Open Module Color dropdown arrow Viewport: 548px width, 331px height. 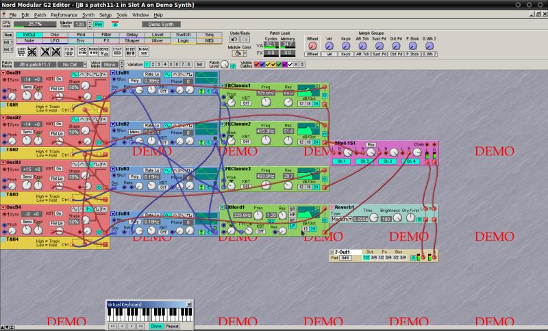tap(245, 53)
